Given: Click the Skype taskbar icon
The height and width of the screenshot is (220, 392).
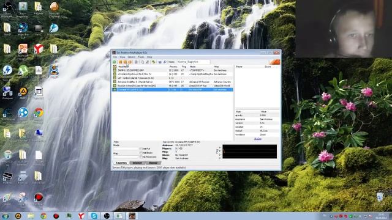Looking at the screenshot, I should coord(94,216).
